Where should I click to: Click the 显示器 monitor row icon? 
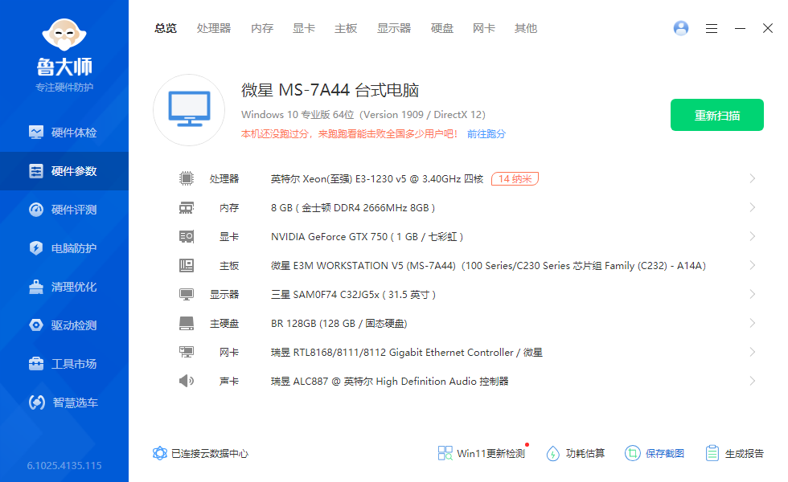coord(187,294)
